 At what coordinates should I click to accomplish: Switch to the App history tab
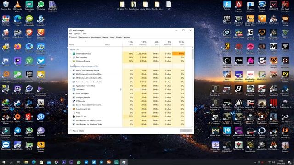(96, 37)
